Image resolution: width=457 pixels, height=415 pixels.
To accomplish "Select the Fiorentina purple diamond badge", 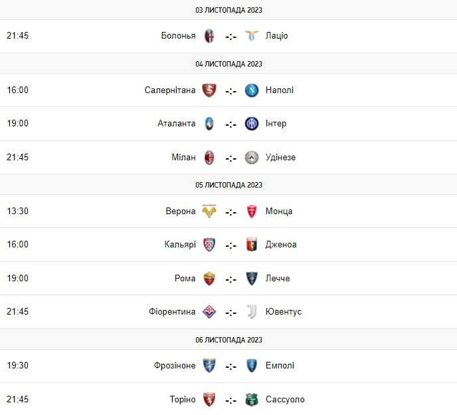I will click(x=209, y=312).
